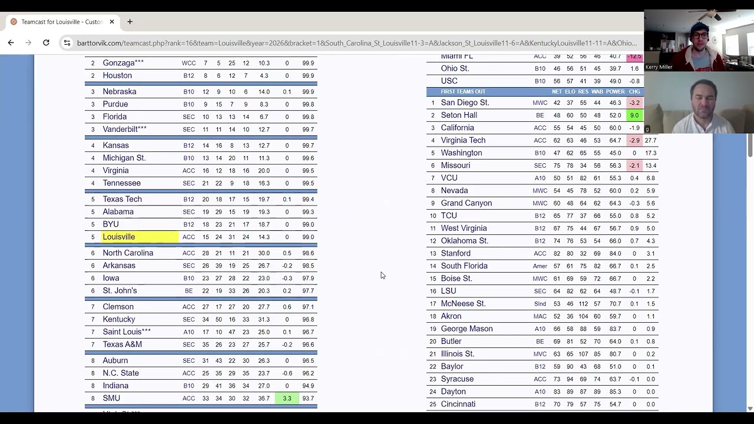Click Texas A&M team name
This screenshot has height=424, width=754.
coord(123,344)
